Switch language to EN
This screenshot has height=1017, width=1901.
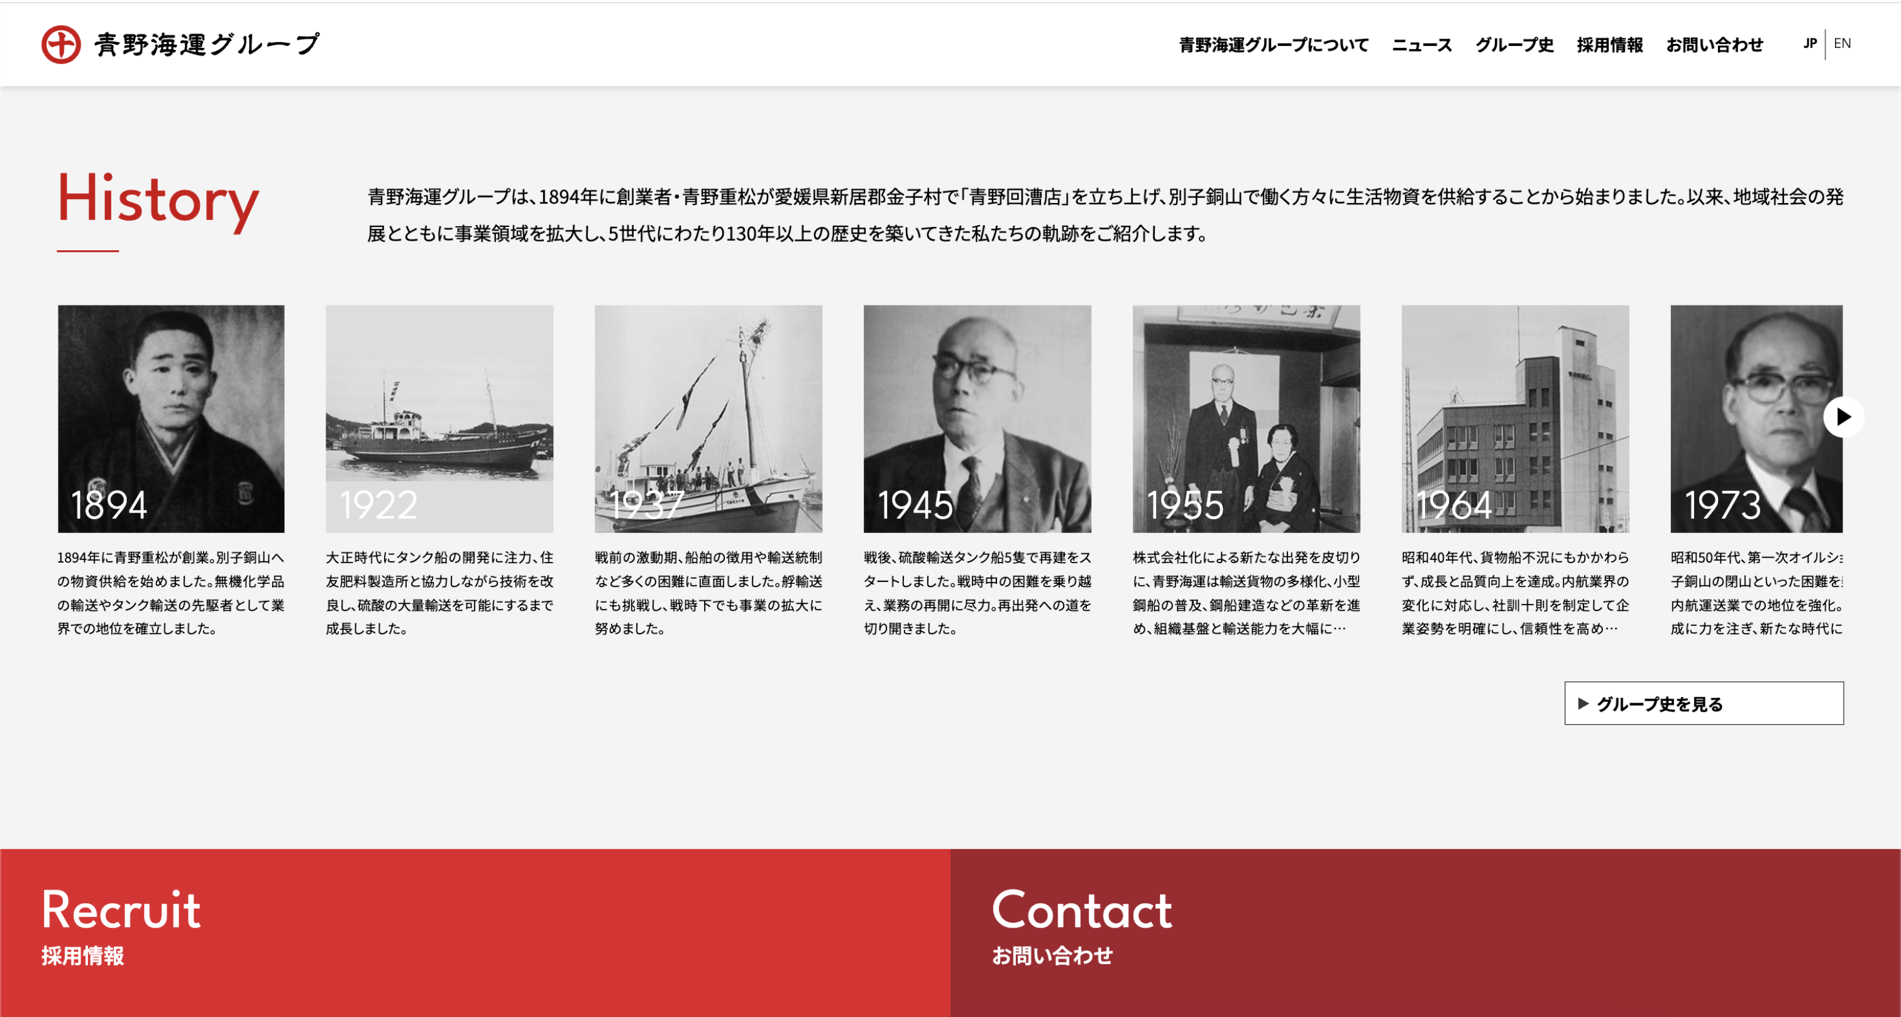click(x=1842, y=43)
